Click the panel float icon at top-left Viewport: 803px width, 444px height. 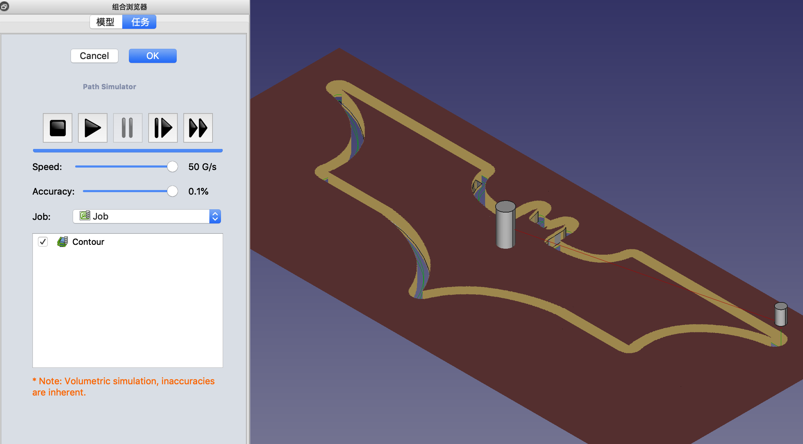[4, 6]
